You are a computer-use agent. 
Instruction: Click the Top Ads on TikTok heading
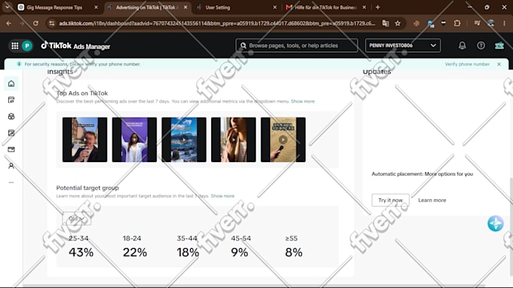[81, 93]
